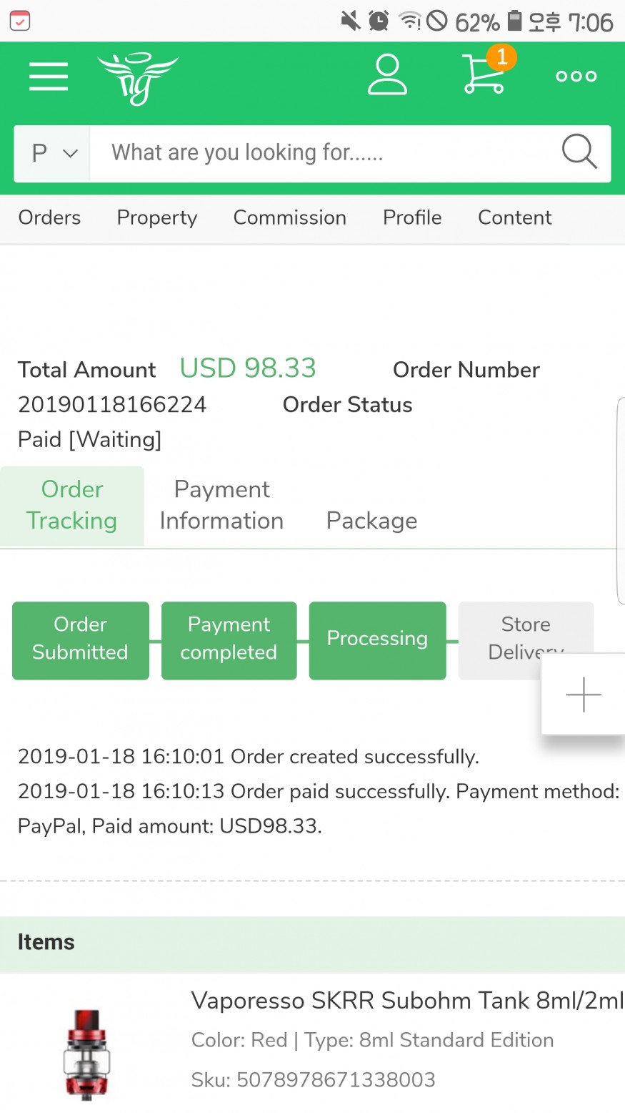Switch to the Payment Information tab
The image size is (625, 1113).
click(x=221, y=505)
